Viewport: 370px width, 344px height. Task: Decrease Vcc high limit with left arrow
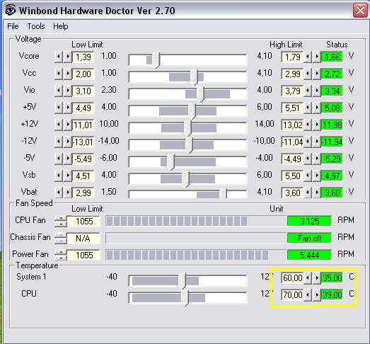(308, 74)
